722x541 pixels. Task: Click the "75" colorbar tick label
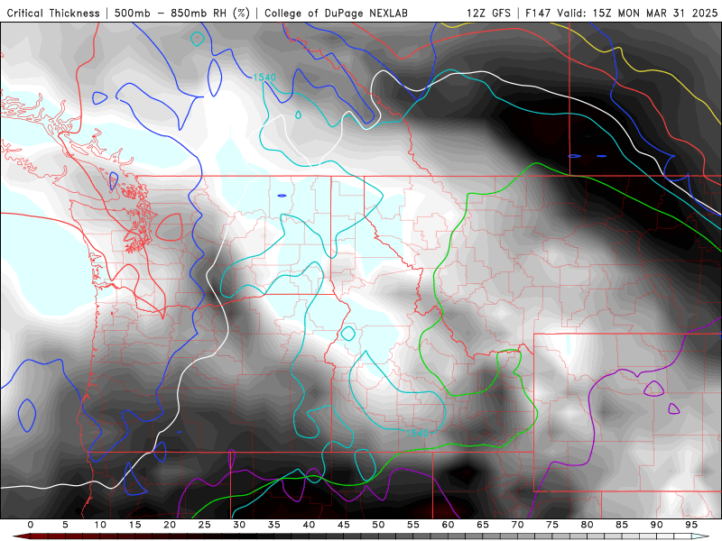pyautogui.click(x=552, y=525)
